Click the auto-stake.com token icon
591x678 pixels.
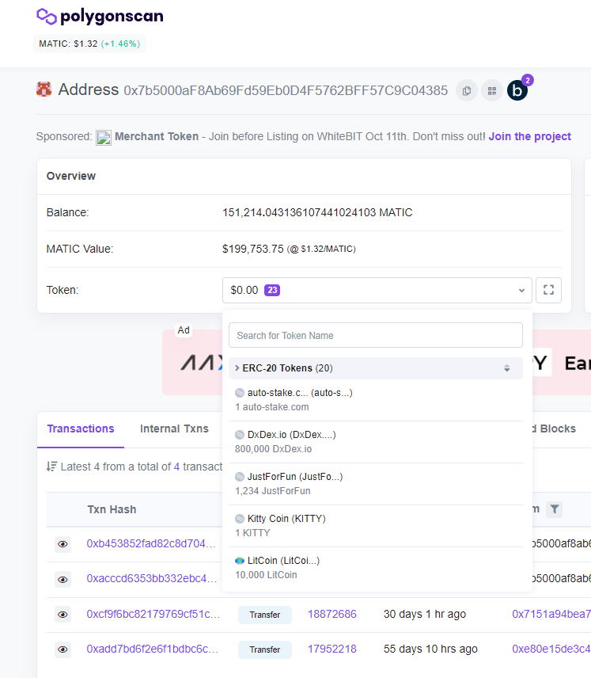click(x=240, y=393)
